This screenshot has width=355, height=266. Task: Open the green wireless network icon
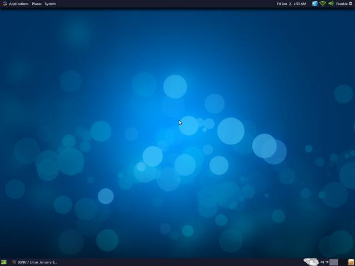[x=323, y=4]
